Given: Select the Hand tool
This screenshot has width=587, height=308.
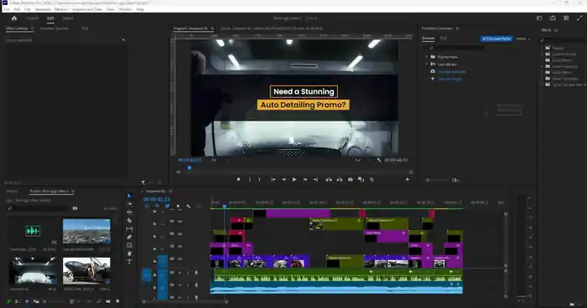Looking at the screenshot, I should coord(129,254).
